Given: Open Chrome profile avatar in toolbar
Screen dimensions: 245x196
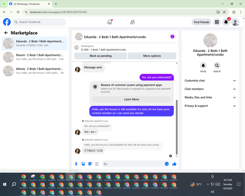Looking at the screenshot, I should (234, 12).
